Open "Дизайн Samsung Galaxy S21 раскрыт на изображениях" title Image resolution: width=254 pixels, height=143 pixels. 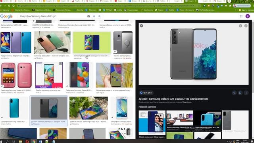click(x=173, y=99)
